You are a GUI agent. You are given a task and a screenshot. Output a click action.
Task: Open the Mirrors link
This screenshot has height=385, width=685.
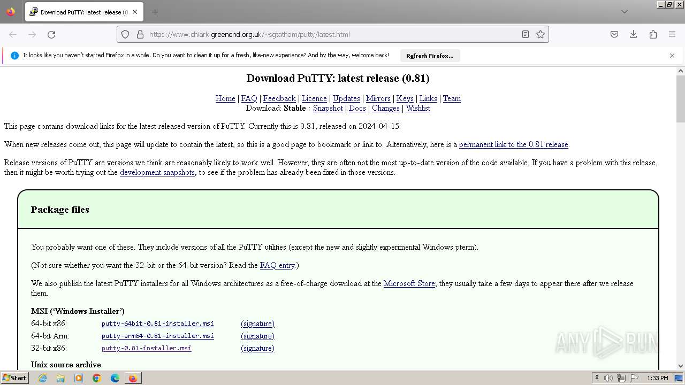point(378,98)
